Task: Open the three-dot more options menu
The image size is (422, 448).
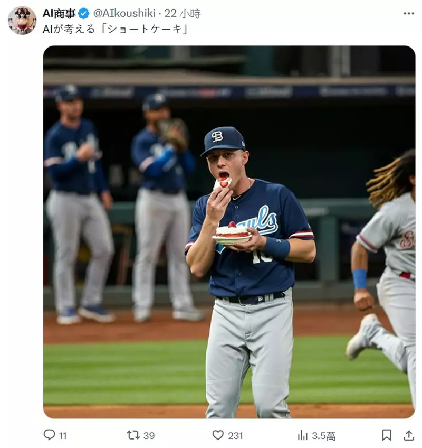Action: tap(409, 14)
